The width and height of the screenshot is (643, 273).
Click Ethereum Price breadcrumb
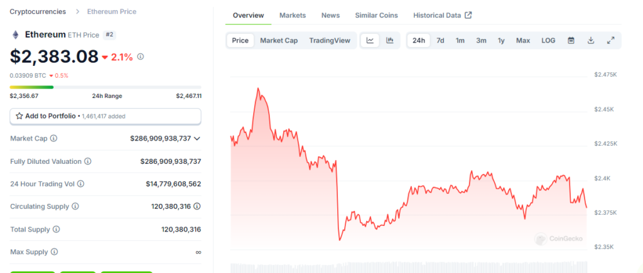pos(112,11)
